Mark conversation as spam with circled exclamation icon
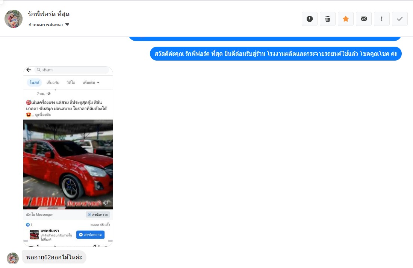Image resolution: width=413 pixels, height=268 pixels. 309,19
